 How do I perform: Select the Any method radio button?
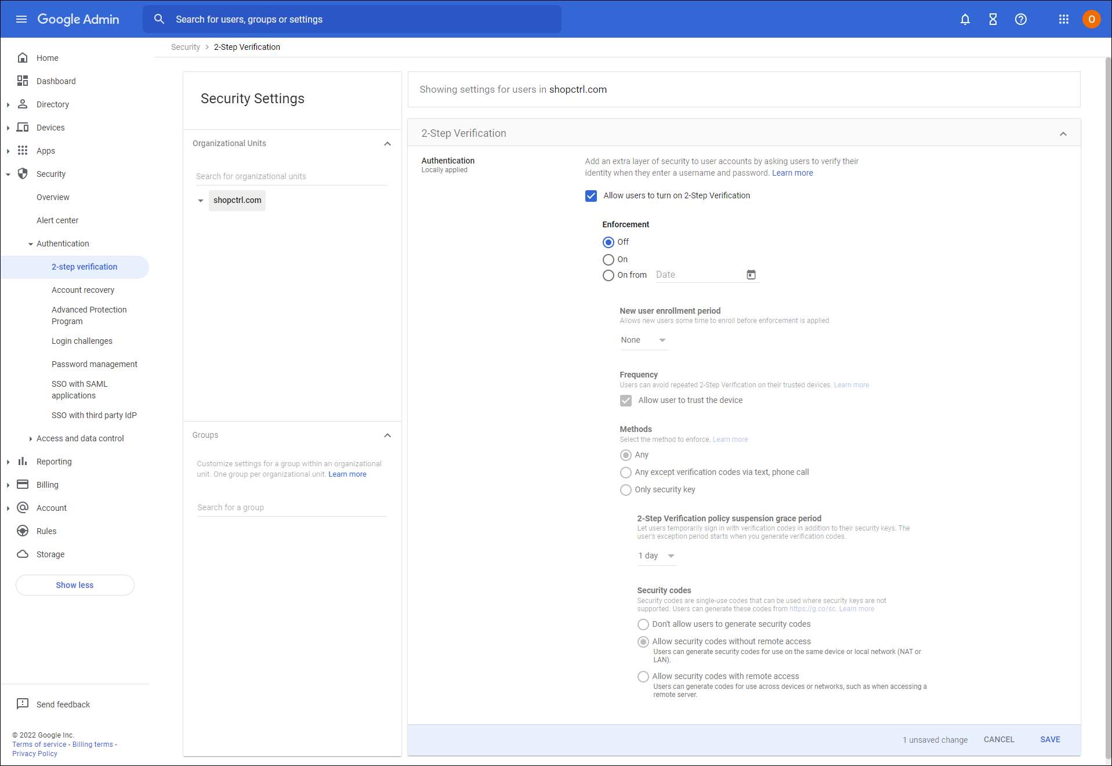(x=625, y=455)
